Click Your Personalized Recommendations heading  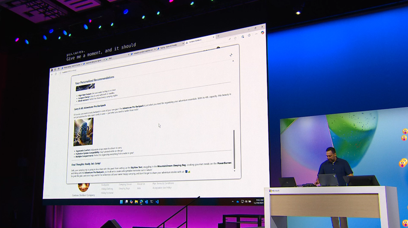coord(95,80)
